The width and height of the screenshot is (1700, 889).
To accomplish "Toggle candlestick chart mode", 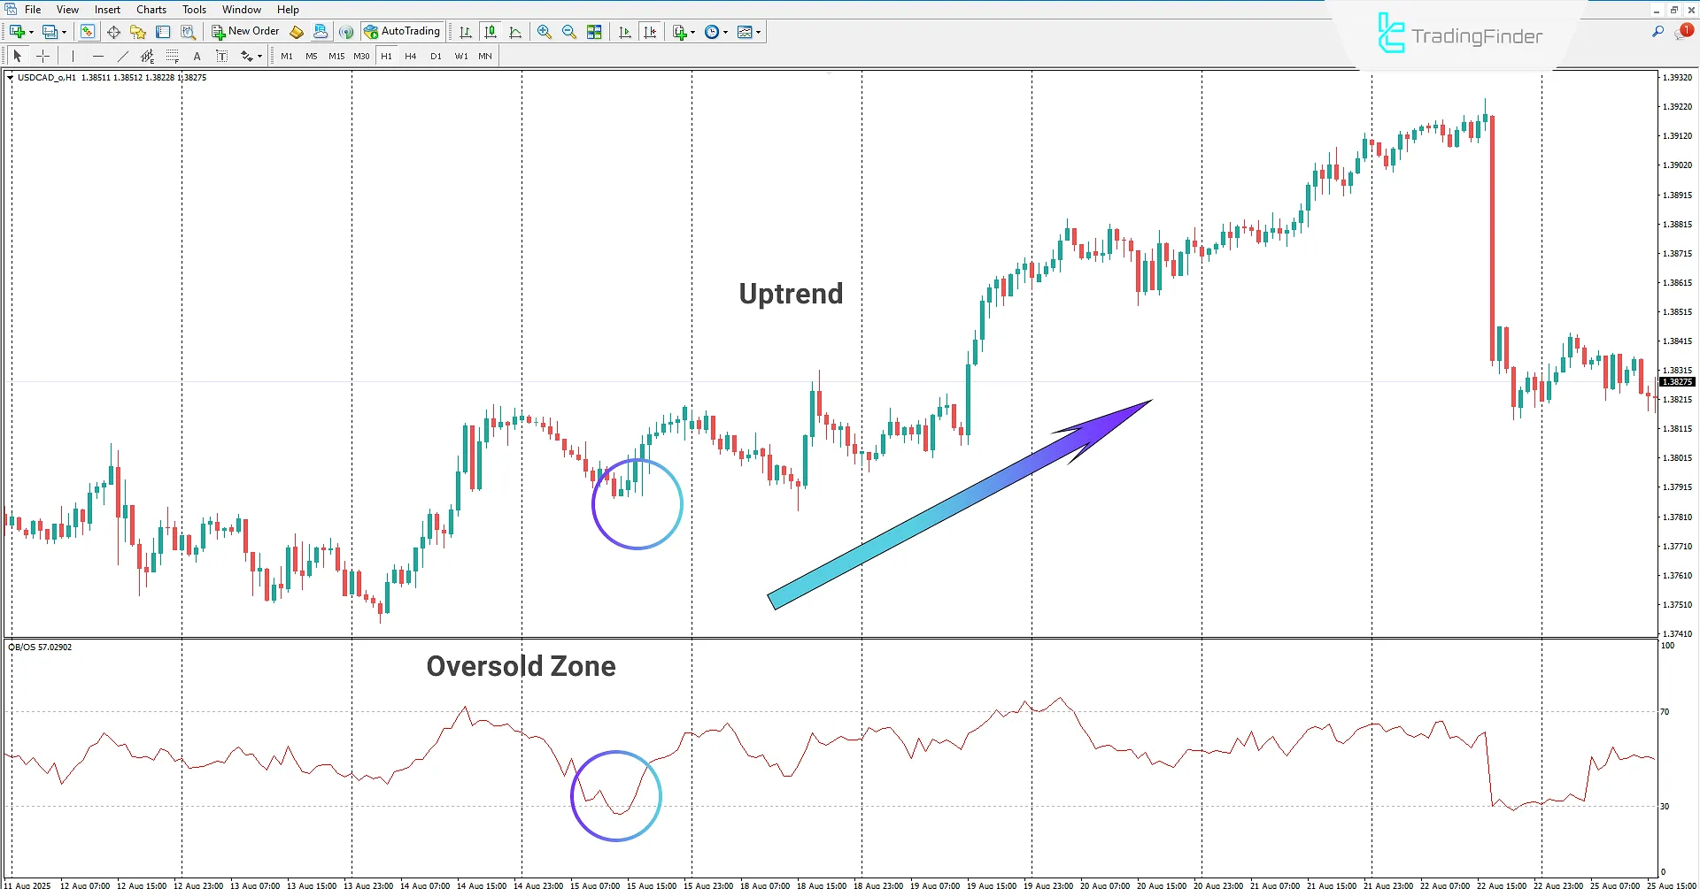I will point(491,32).
